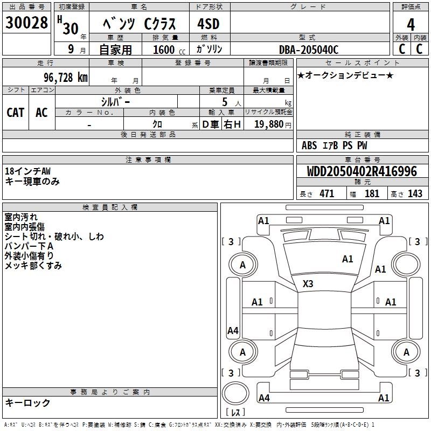Screen dimensions: 431x431
Task: Click the lot number 30028
Action: point(26,23)
